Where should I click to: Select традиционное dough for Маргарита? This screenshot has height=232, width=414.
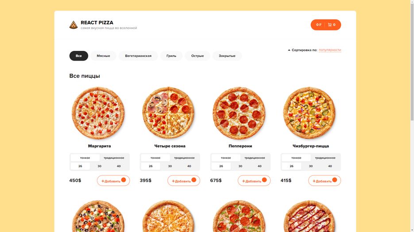point(114,158)
